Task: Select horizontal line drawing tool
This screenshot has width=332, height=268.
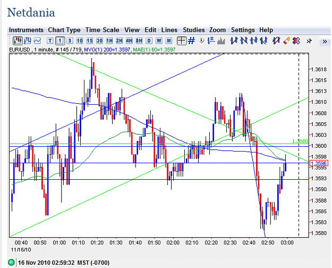Action: (x=254, y=40)
